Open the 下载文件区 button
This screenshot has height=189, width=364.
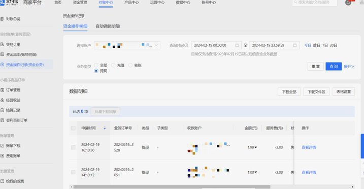click(x=316, y=92)
